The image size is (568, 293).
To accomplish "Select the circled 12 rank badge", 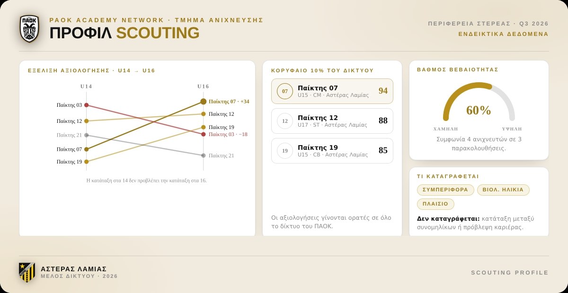I will (x=285, y=121).
